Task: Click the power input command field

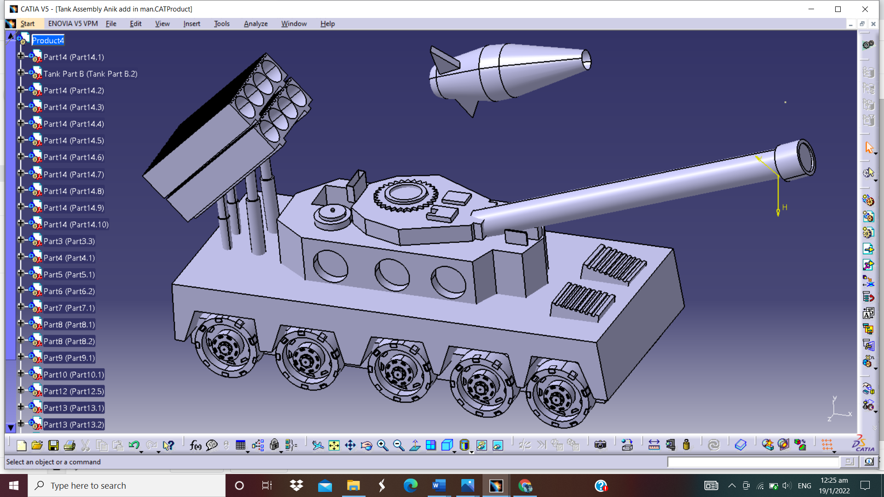Action: tap(753, 462)
